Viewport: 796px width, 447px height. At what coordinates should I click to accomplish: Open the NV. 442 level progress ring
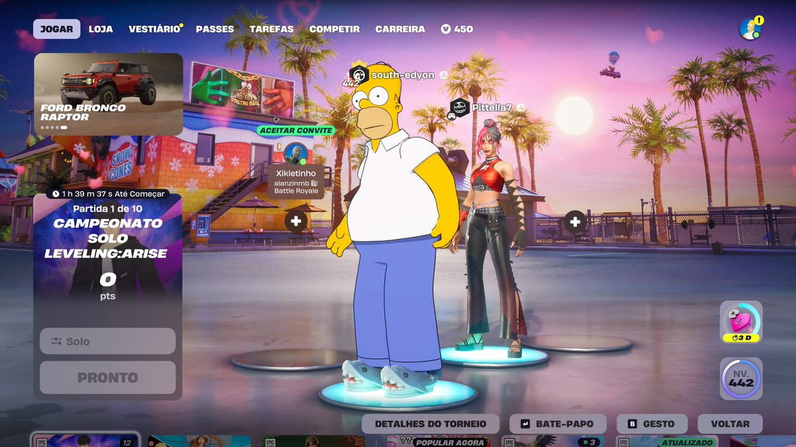tap(741, 379)
